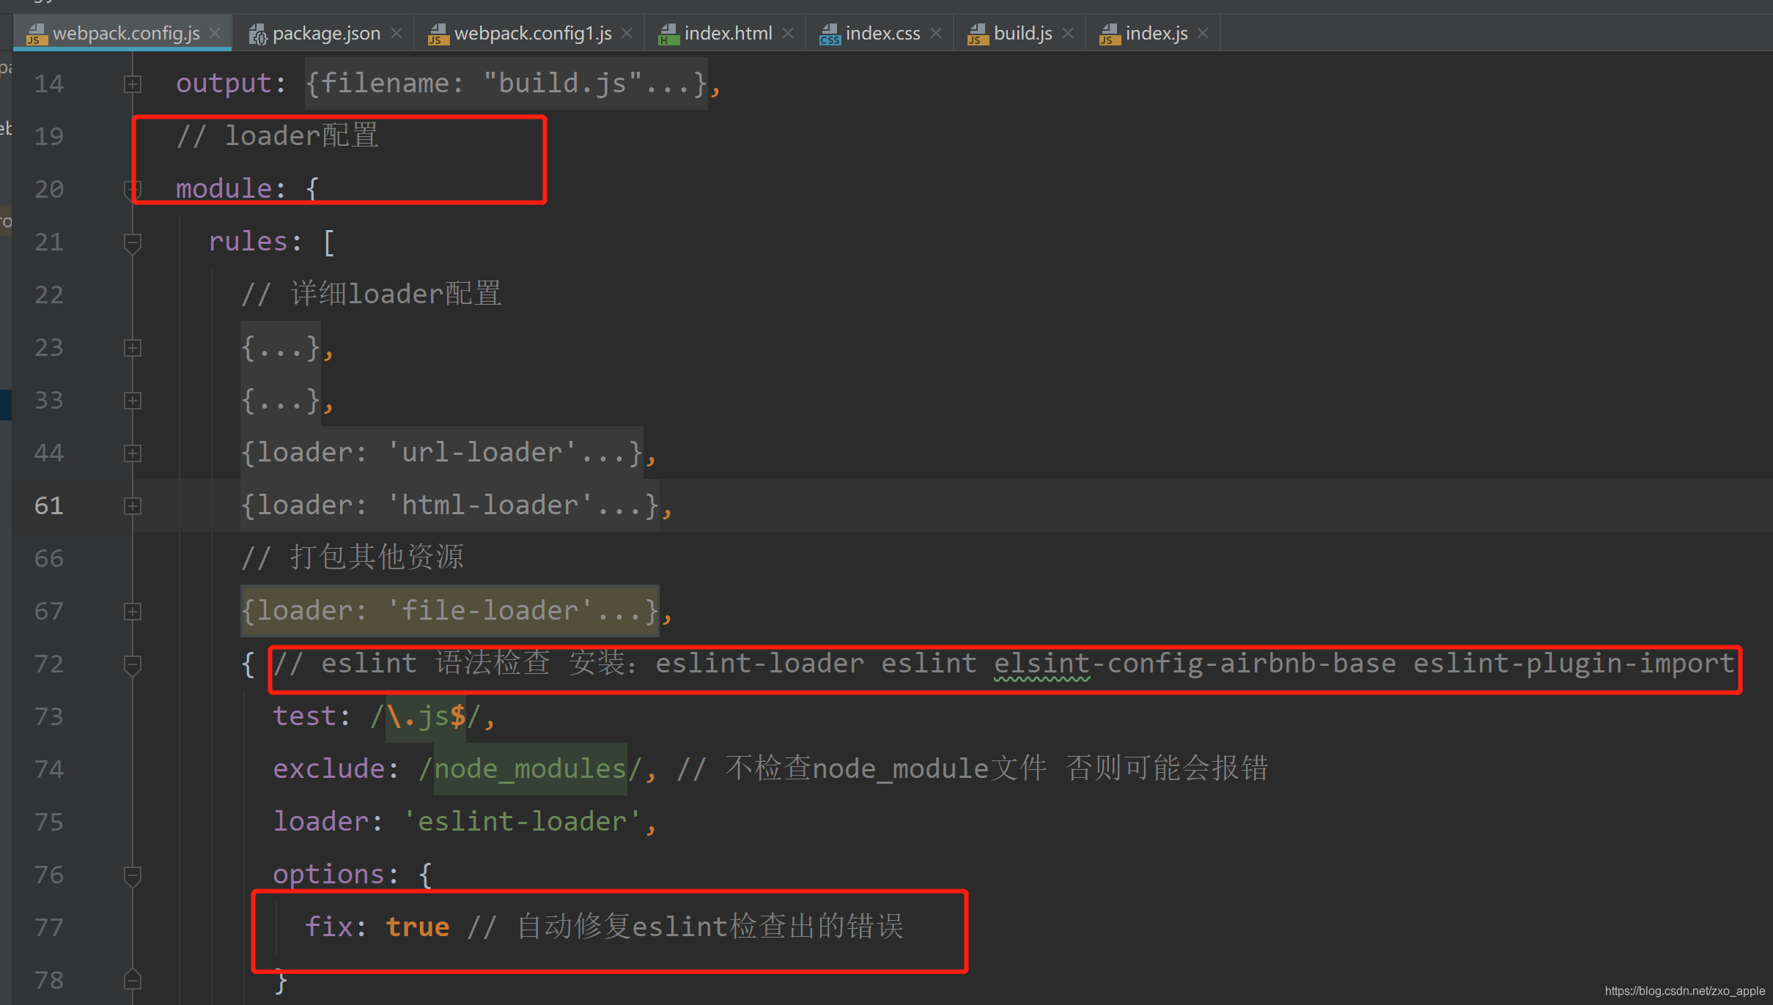Collapse the rules array on line 21
The width and height of the screenshot is (1773, 1005).
[x=133, y=243]
